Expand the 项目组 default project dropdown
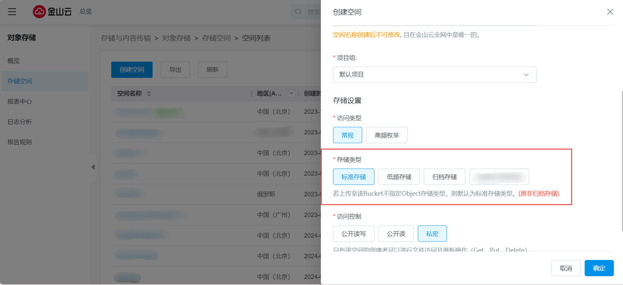The height and width of the screenshot is (285, 623). click(x=434, y=75)
